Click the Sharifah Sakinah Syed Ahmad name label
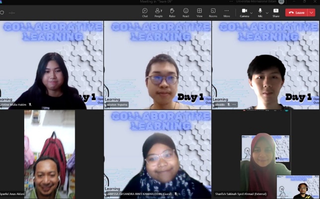320x199 pixels. pyautogui.click(x=241, y=194)
